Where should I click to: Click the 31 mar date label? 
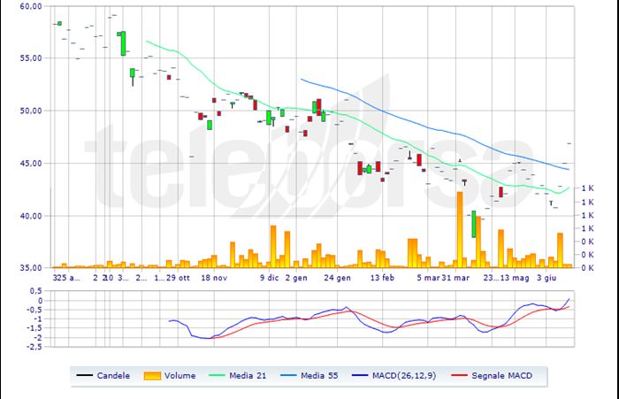point(455,278)
